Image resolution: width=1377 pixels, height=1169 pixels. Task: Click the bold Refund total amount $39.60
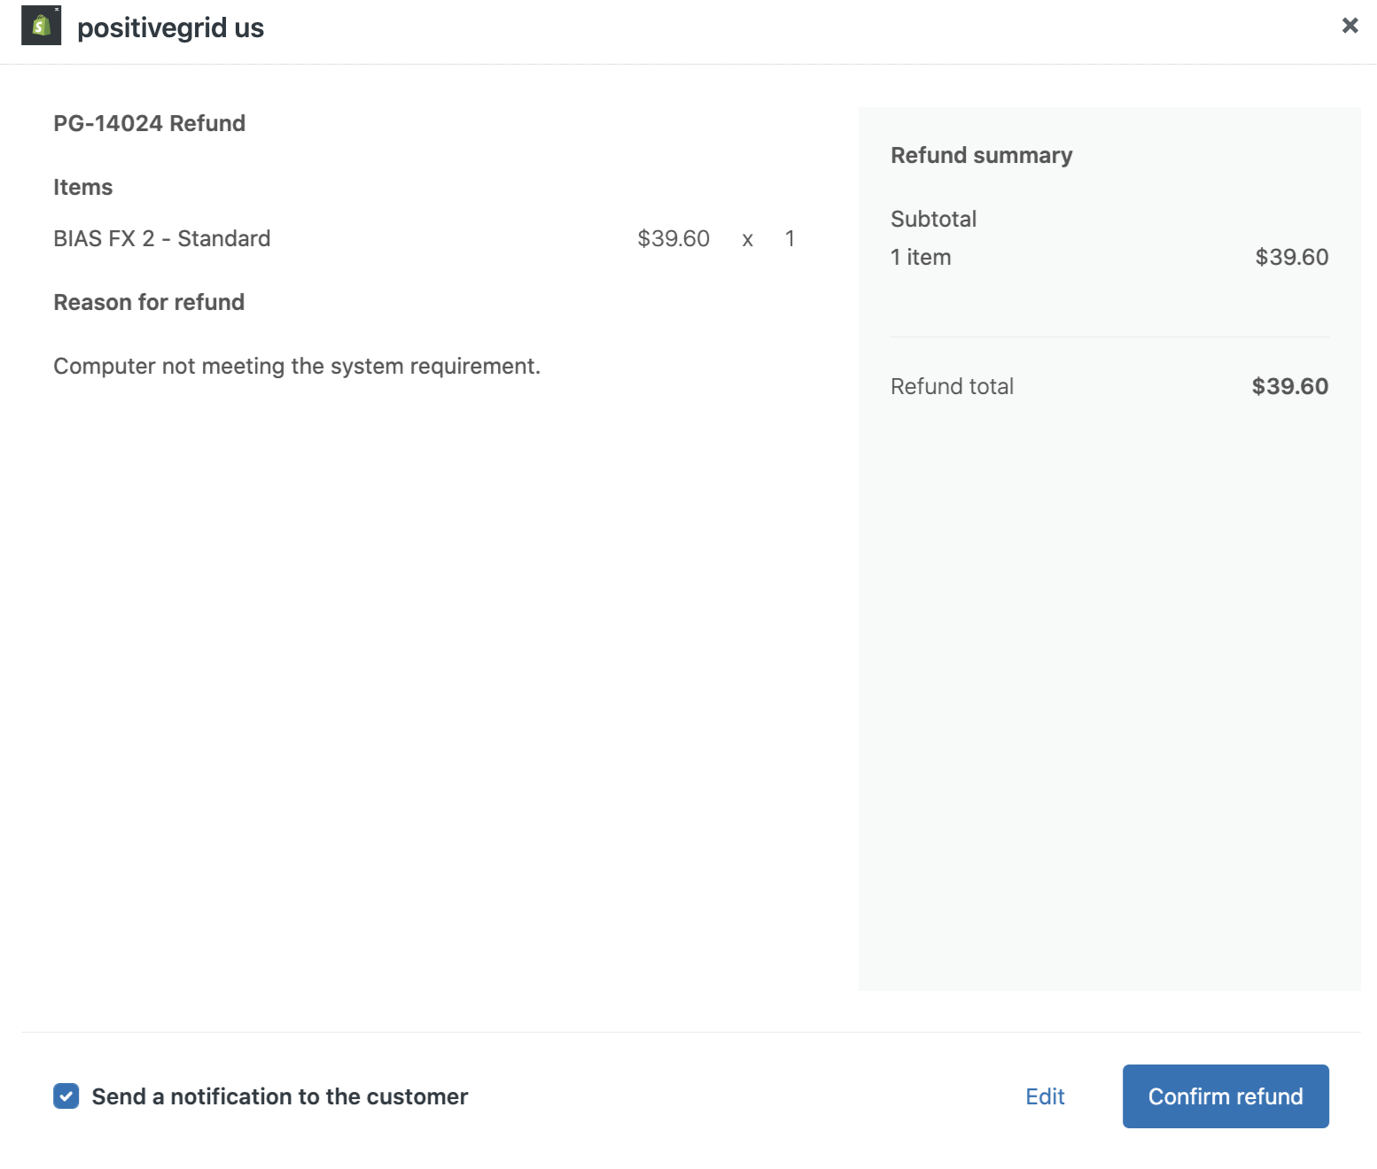click(1290, 386)
